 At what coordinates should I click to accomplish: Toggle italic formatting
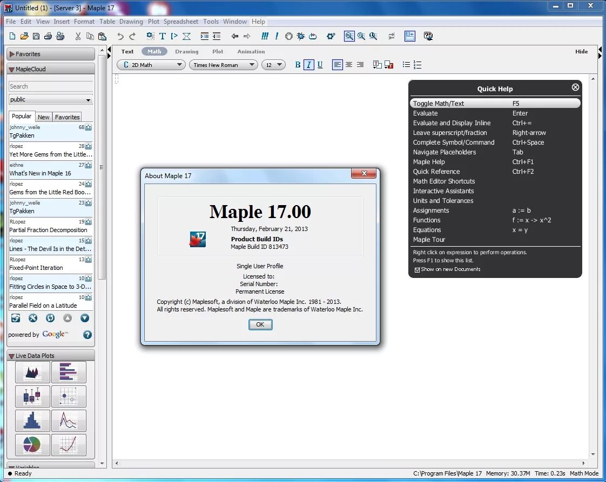tap(309, 65)
